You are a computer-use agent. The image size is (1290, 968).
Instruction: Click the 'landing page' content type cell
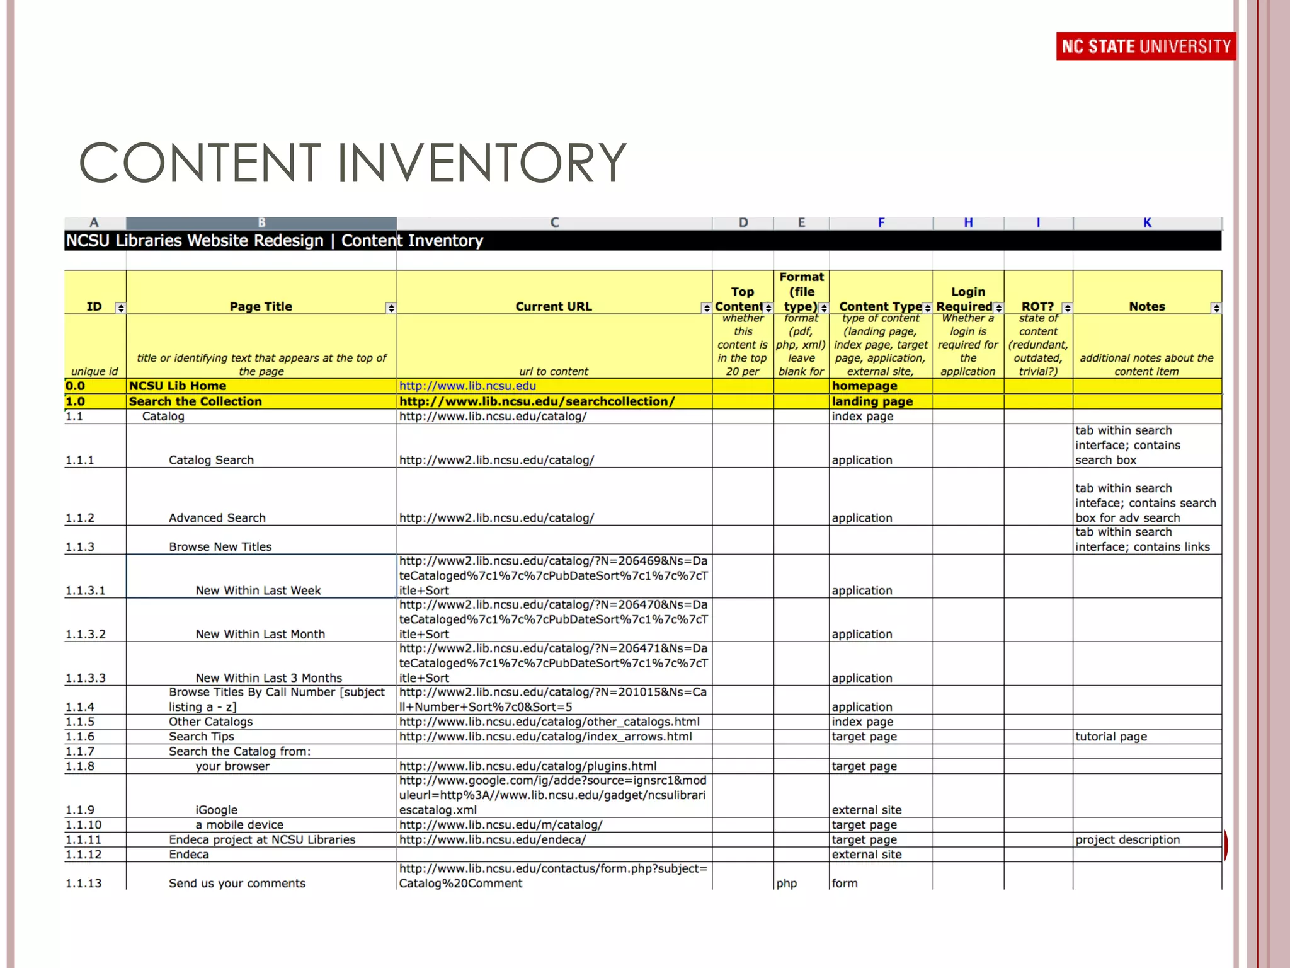coord(881,401)
